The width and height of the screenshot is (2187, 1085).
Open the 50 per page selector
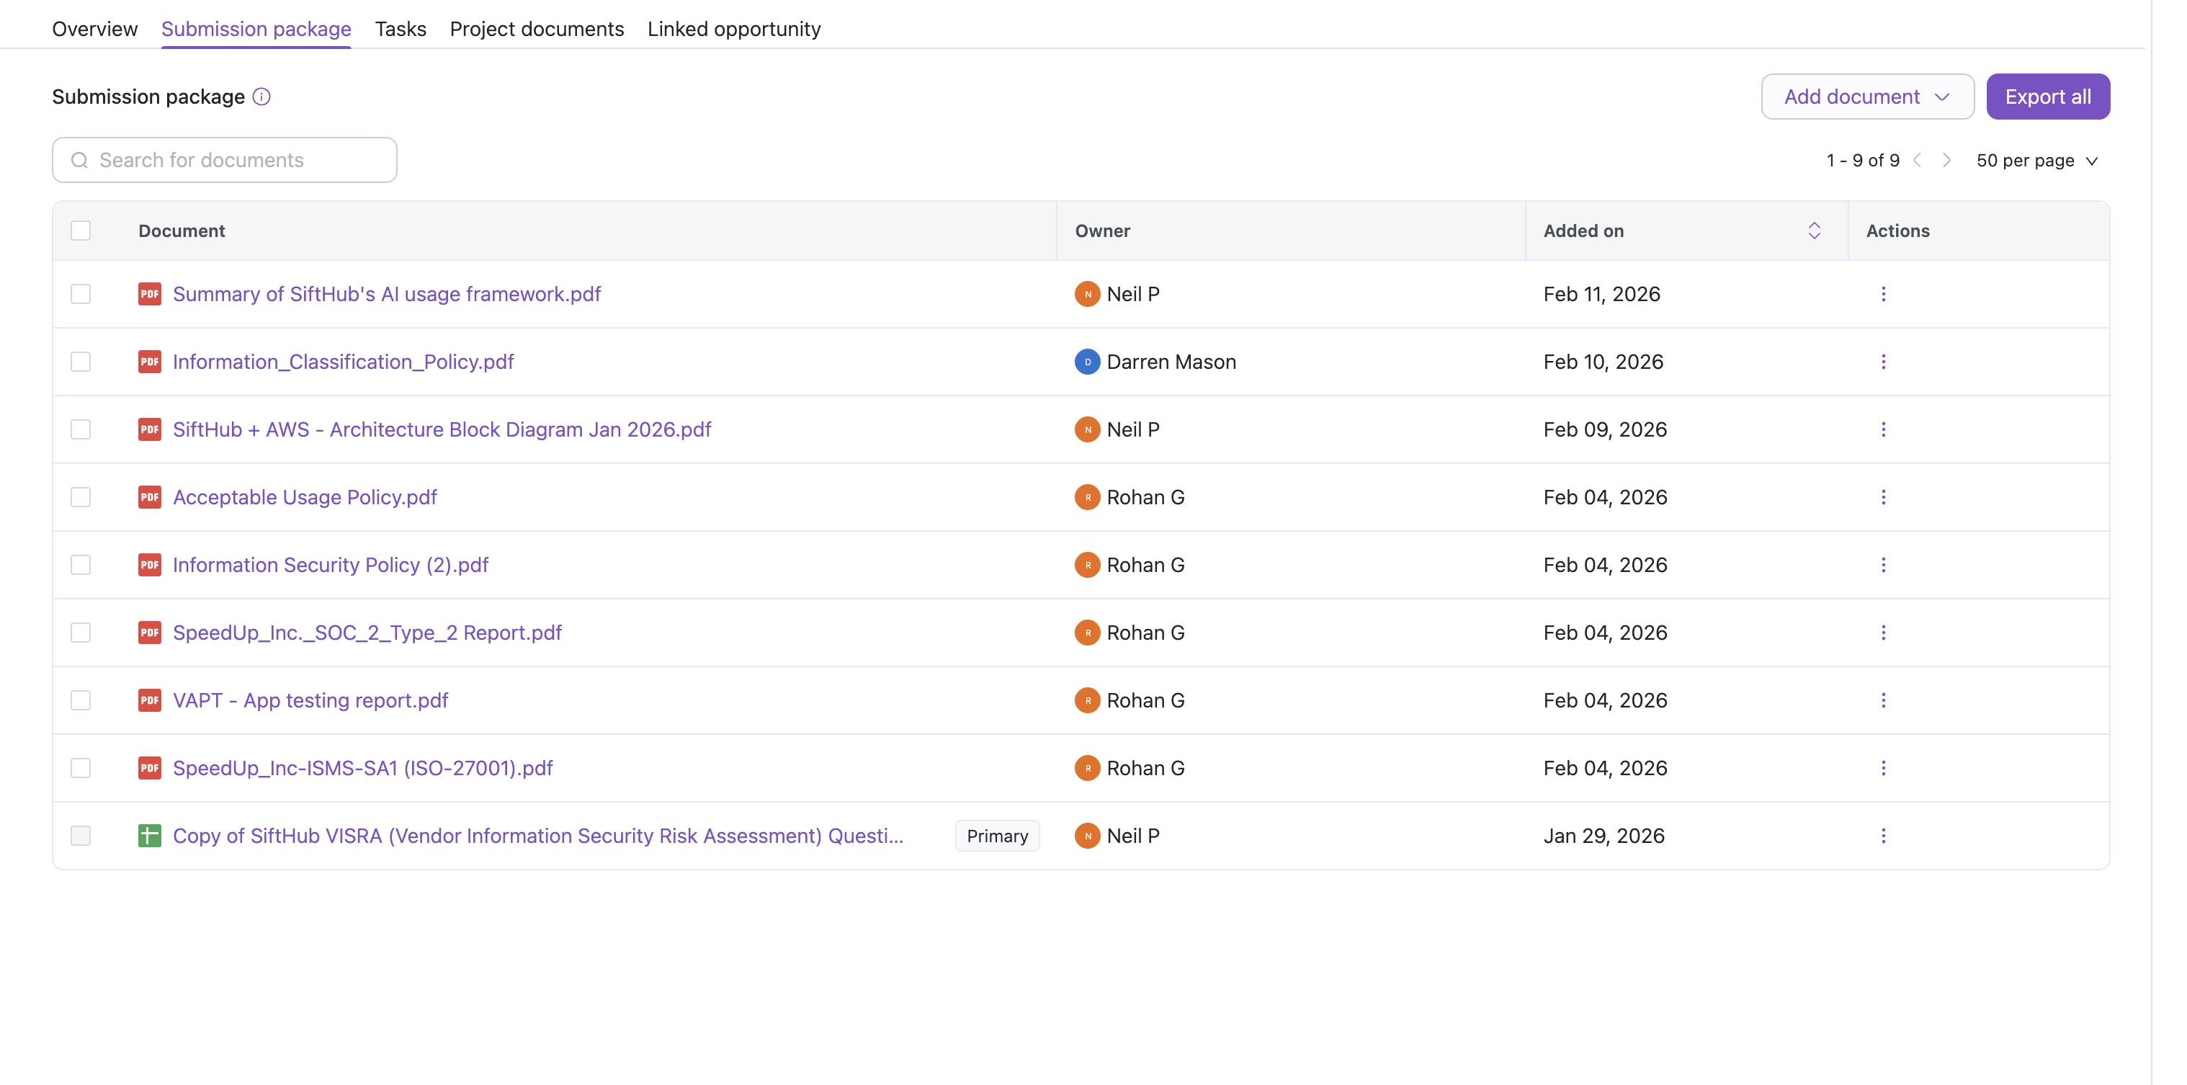[2036, 161]
